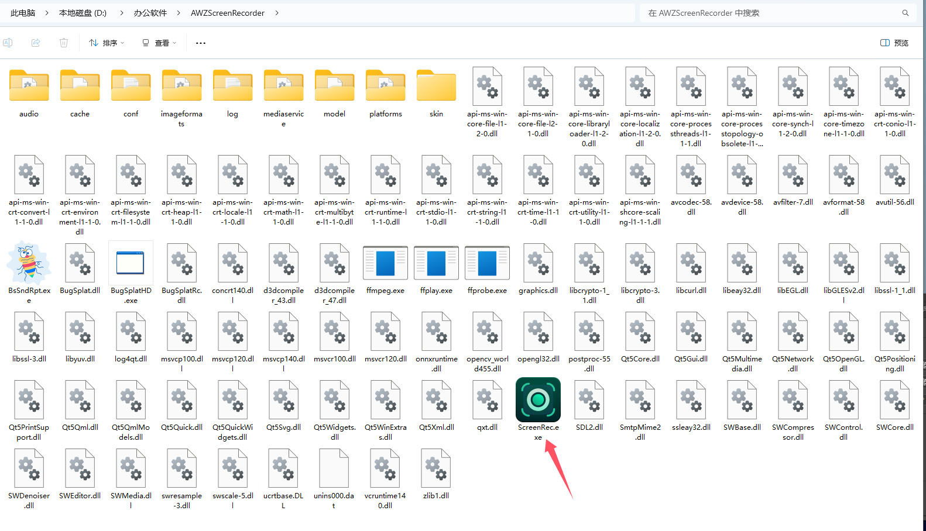Select the libcurl.dll file icon
Viewport: 926px width, 531px height.
point(691,263)
